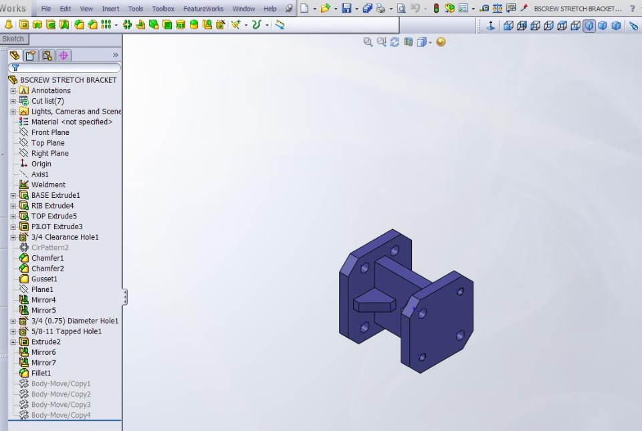Image resolution: width=642 pixels, height=431 pixels.
Task: Click the Linear Pattern tool icon
Action: point(106,25)
